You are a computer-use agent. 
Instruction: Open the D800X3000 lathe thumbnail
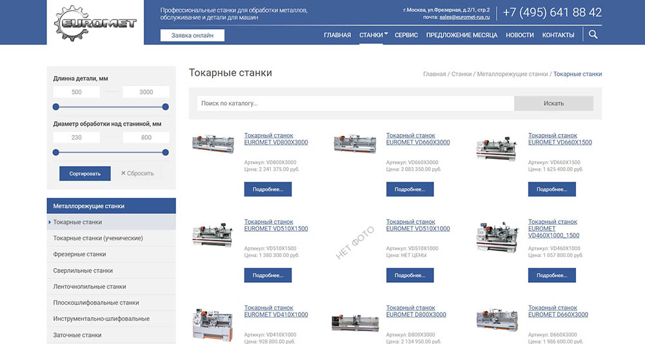355,323
